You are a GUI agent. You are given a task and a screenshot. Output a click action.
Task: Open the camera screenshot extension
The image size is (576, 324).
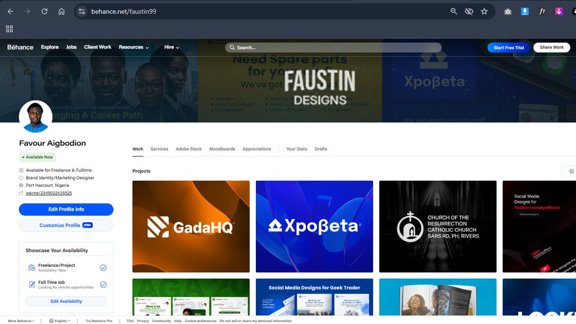(508, 12)
